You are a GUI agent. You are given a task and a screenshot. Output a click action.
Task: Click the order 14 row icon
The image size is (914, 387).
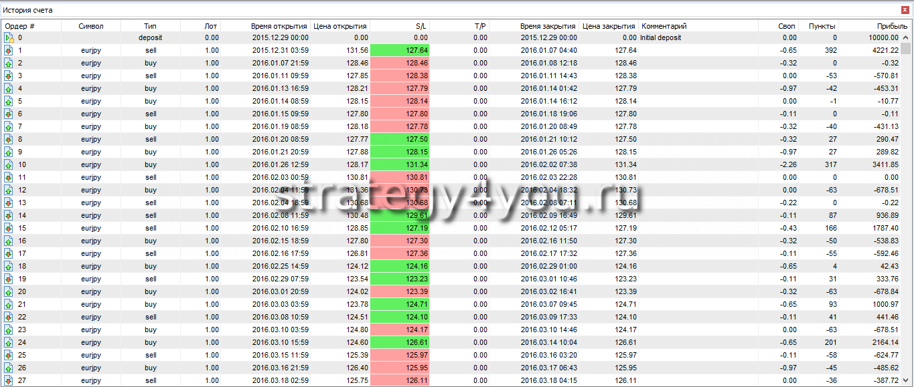(9, 216)
